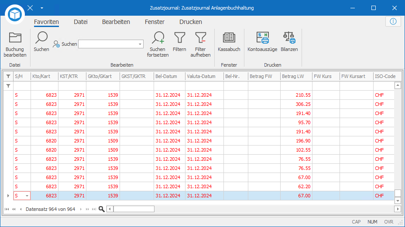405x227 pixels.
Task: Click the GKto/GKart column header
Action: 103,76
